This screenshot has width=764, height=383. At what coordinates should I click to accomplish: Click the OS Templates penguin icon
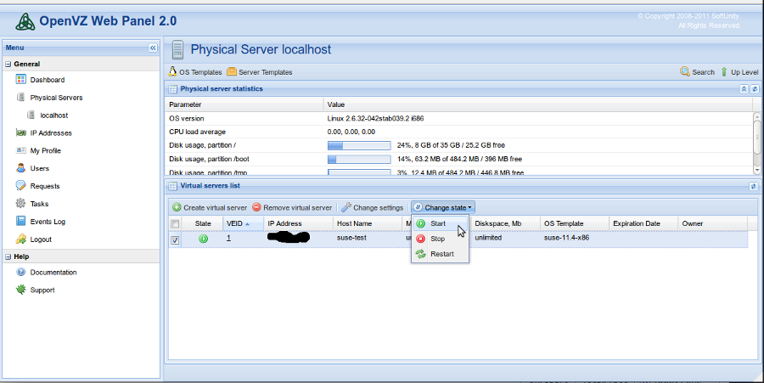point(172,71)
